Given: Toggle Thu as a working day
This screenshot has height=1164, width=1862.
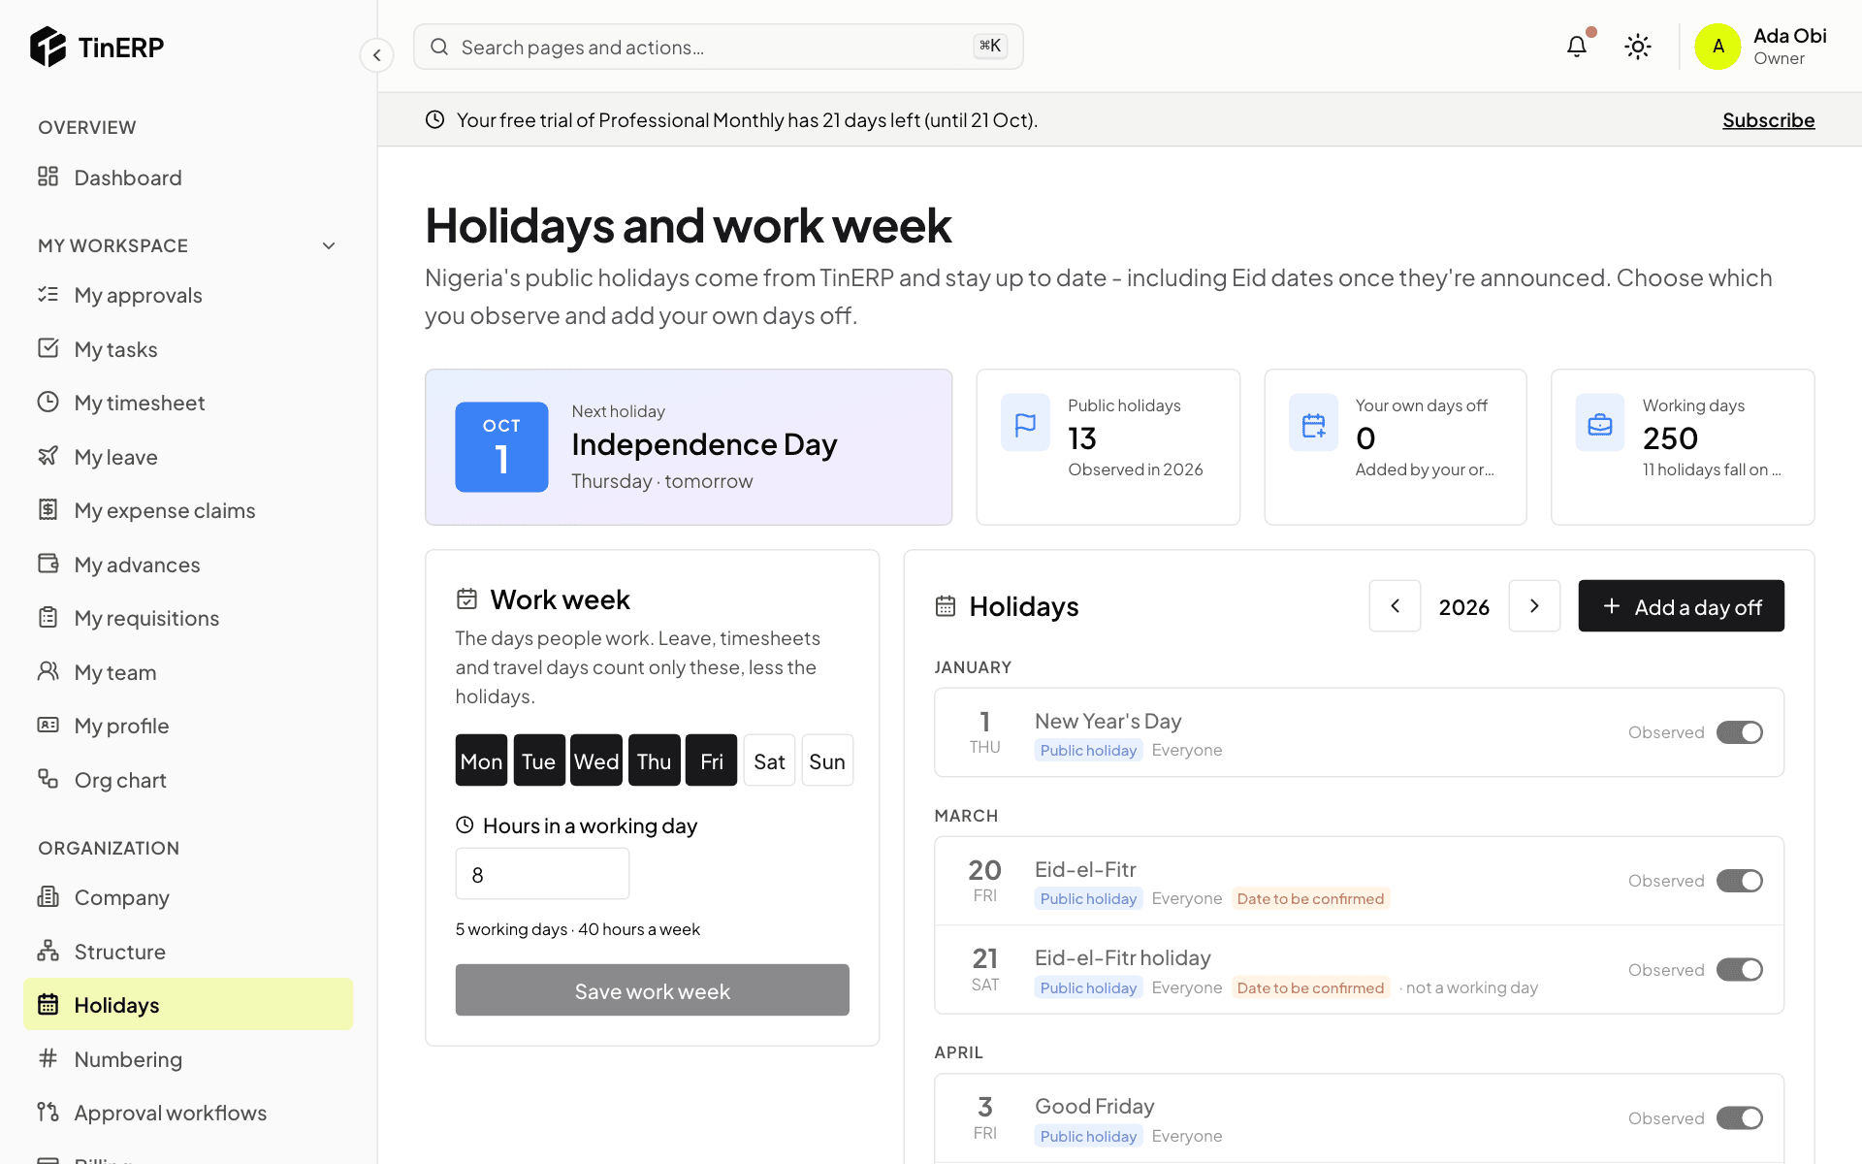Looking at the screenshot, I should [654, 760].
